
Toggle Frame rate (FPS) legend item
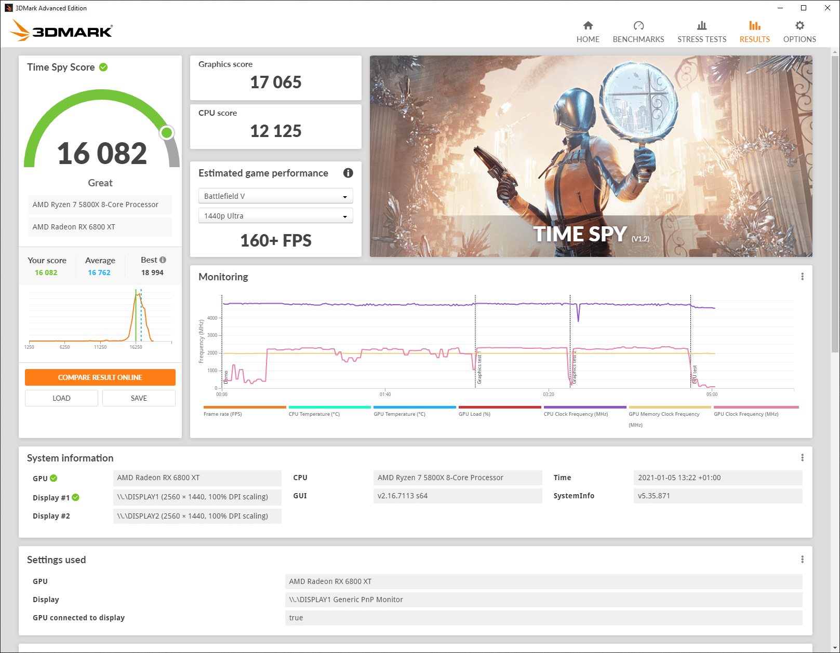click(x=245, y=411)
